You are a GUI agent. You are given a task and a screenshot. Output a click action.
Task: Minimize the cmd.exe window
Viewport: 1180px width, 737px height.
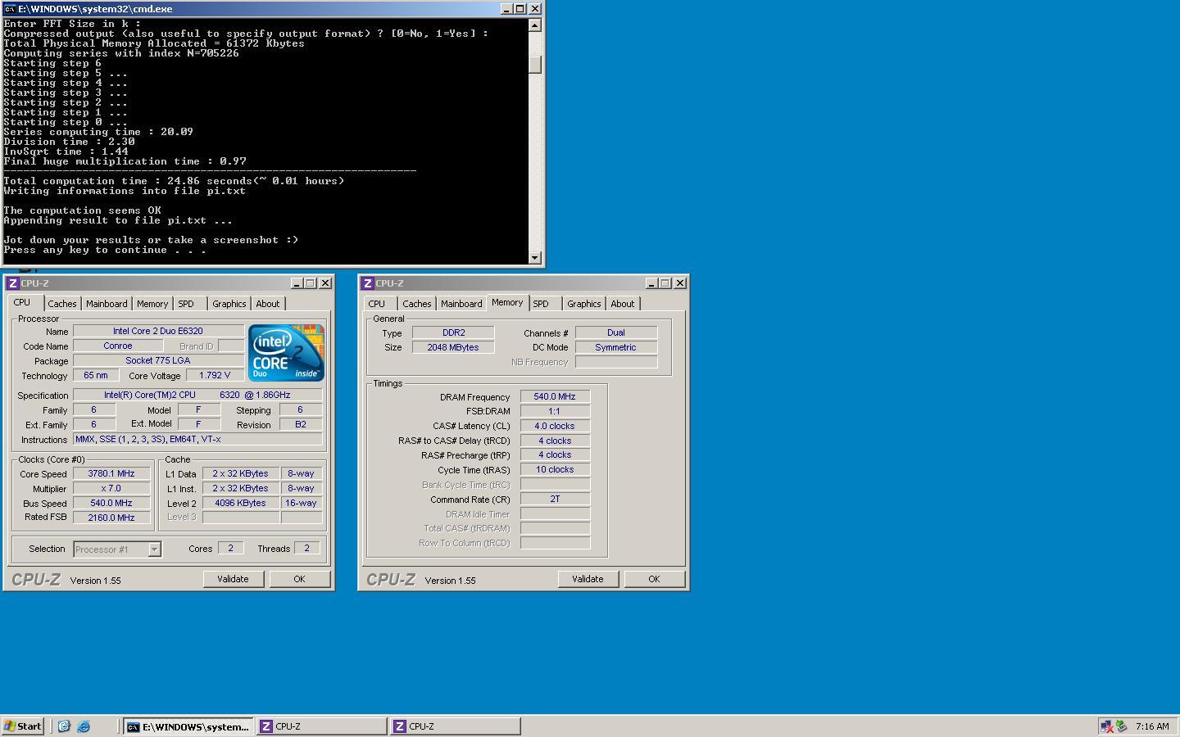pos(506,8)
